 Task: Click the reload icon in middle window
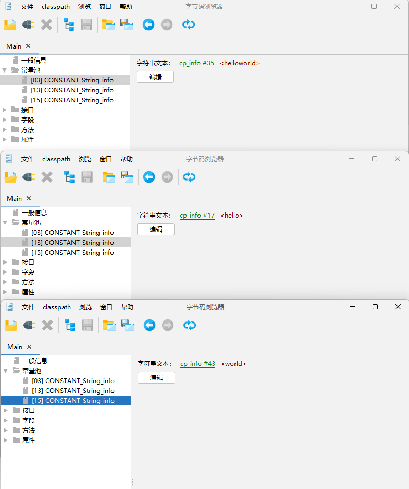pyautogui.click(x=189, y=177)
